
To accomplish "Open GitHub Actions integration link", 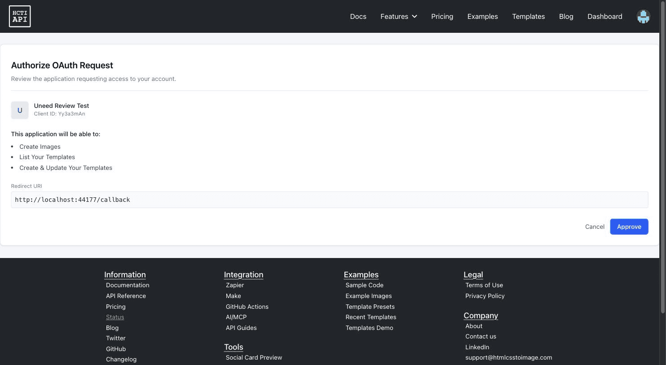I will 247,307.
